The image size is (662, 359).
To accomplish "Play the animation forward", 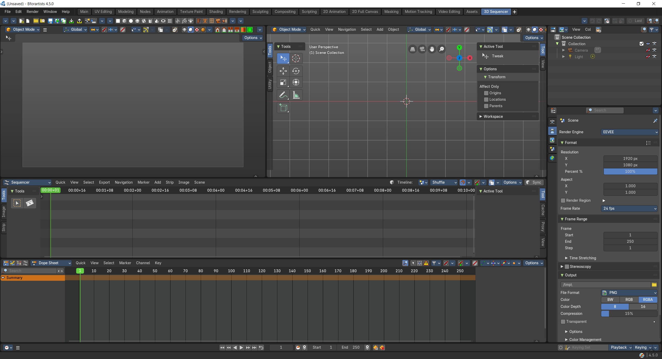I will click(x=241, y=348).
